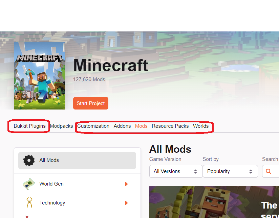Select the Mods tab

click(141, 126)
